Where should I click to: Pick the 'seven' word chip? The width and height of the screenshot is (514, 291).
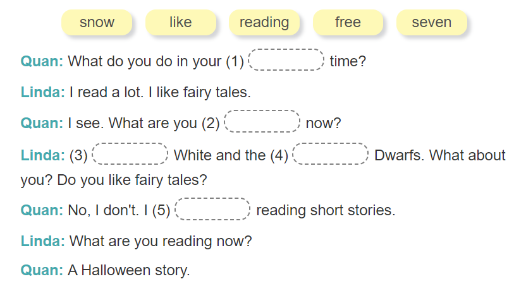tap(432, 23)
